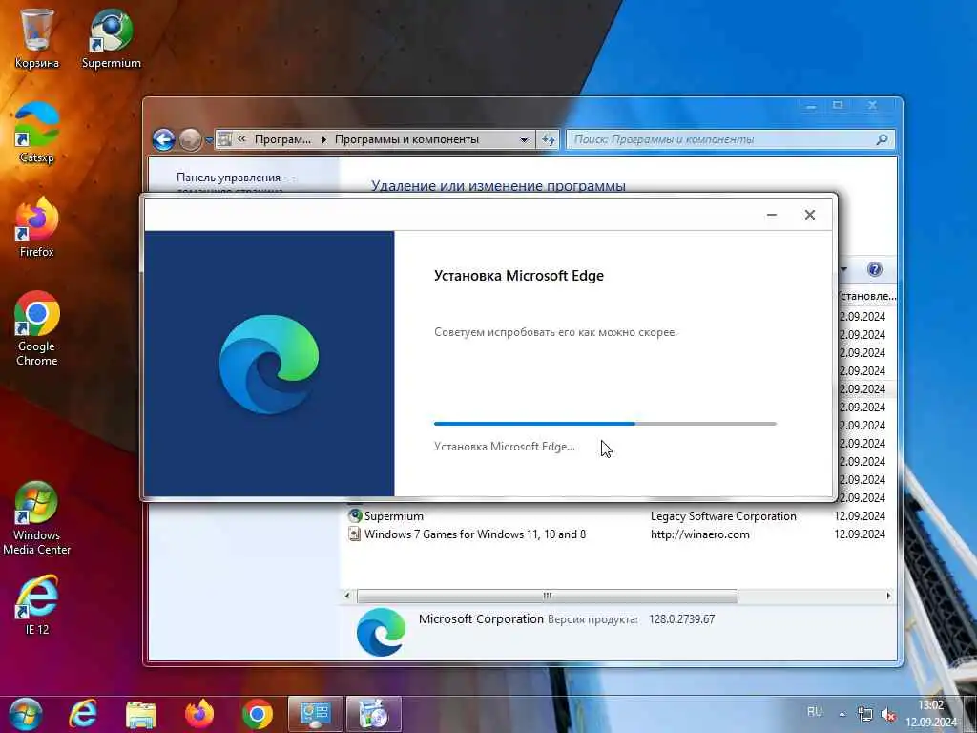
Task: Click the blue help question mark icon
Action: pos(875,269)
